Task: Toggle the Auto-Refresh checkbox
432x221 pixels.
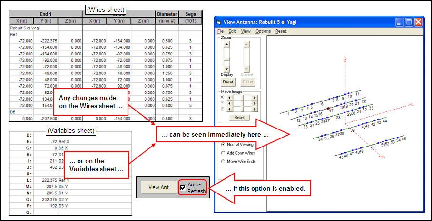Action: 183,188
